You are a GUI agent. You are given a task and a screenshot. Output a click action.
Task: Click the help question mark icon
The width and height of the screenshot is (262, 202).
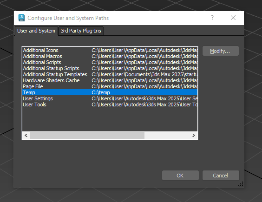[x=212, y=18]
